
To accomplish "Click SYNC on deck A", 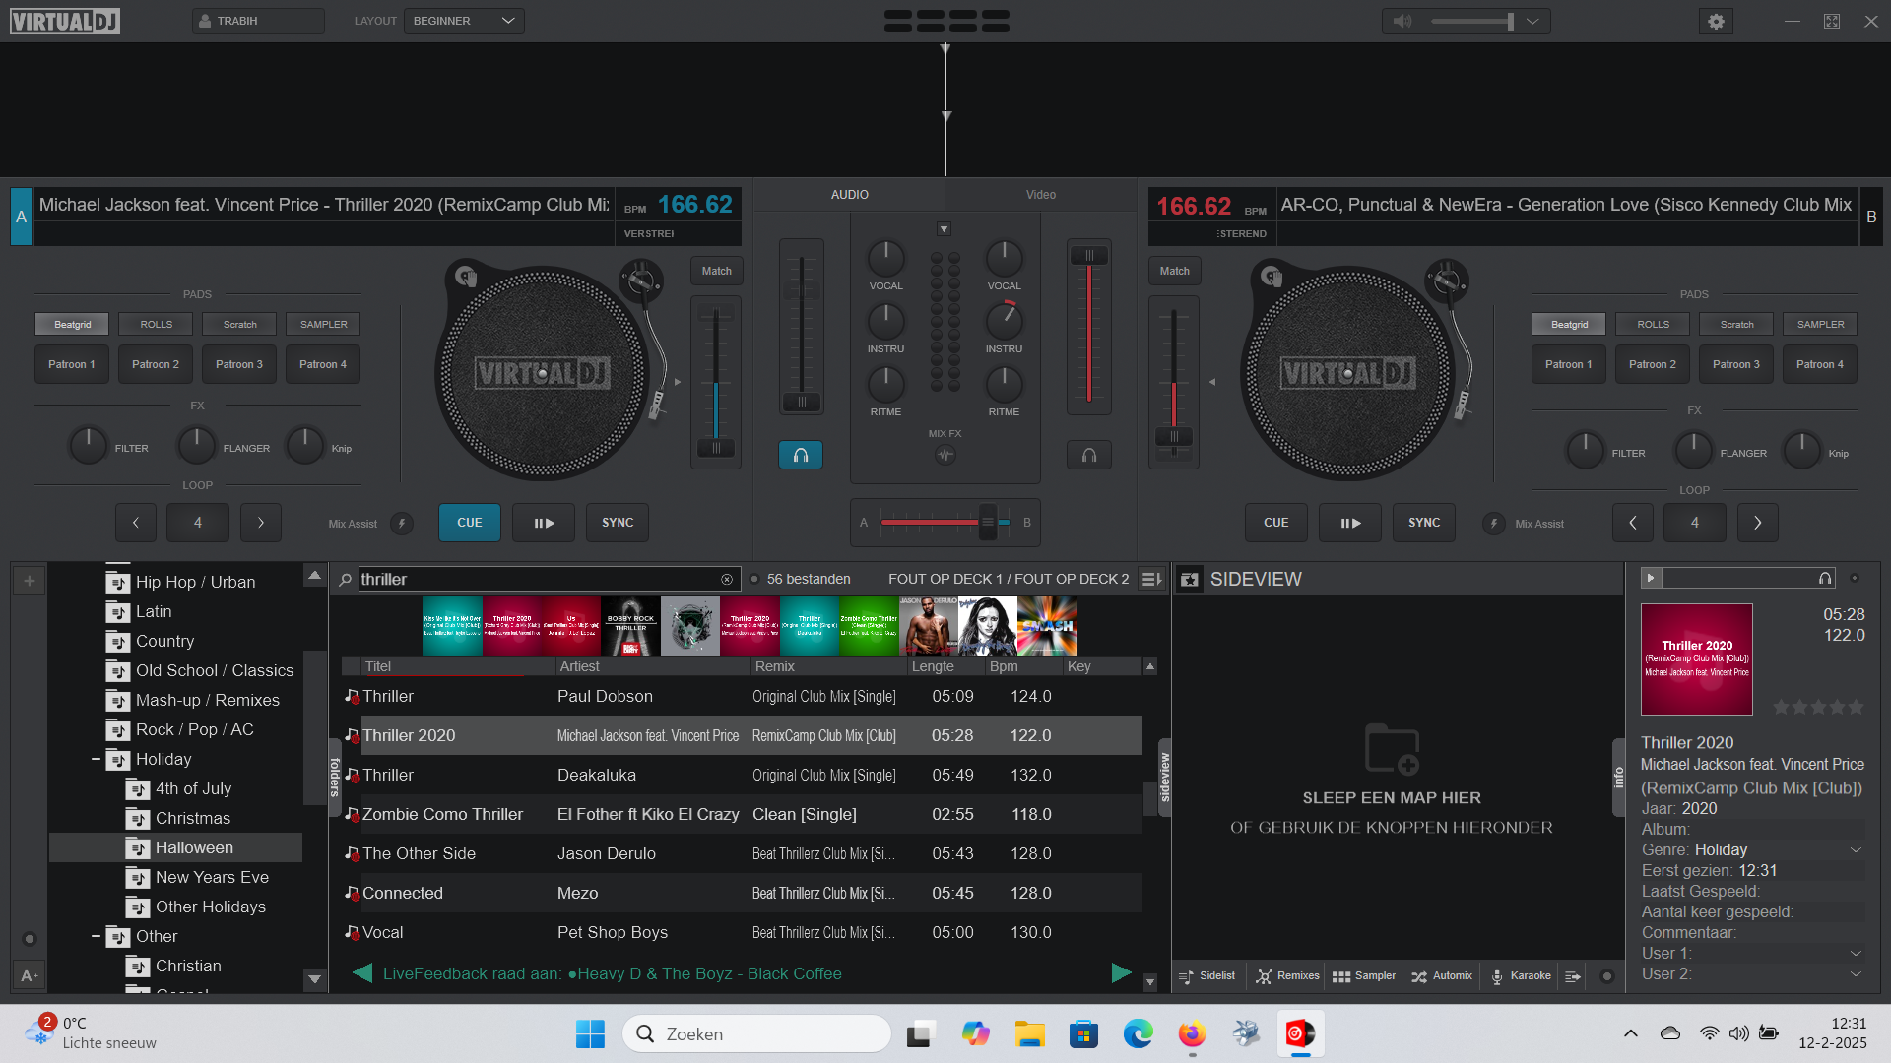I will click(618, 523).
